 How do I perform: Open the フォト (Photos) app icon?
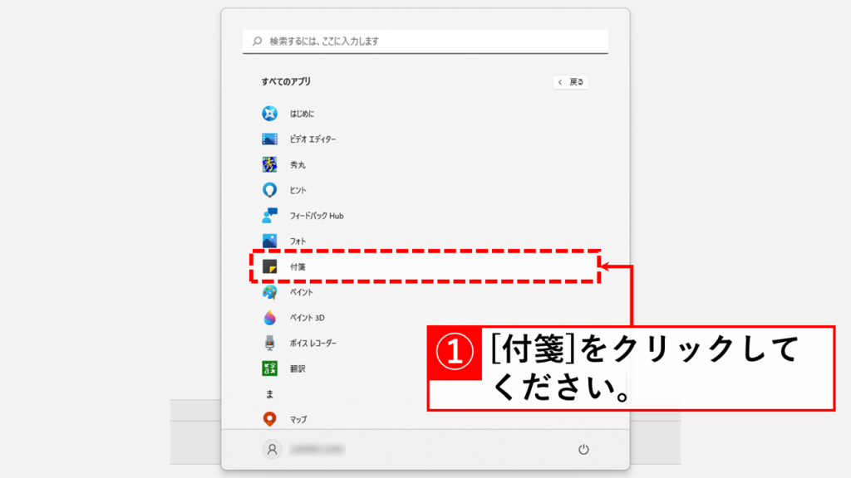click(x=269, y=241)
